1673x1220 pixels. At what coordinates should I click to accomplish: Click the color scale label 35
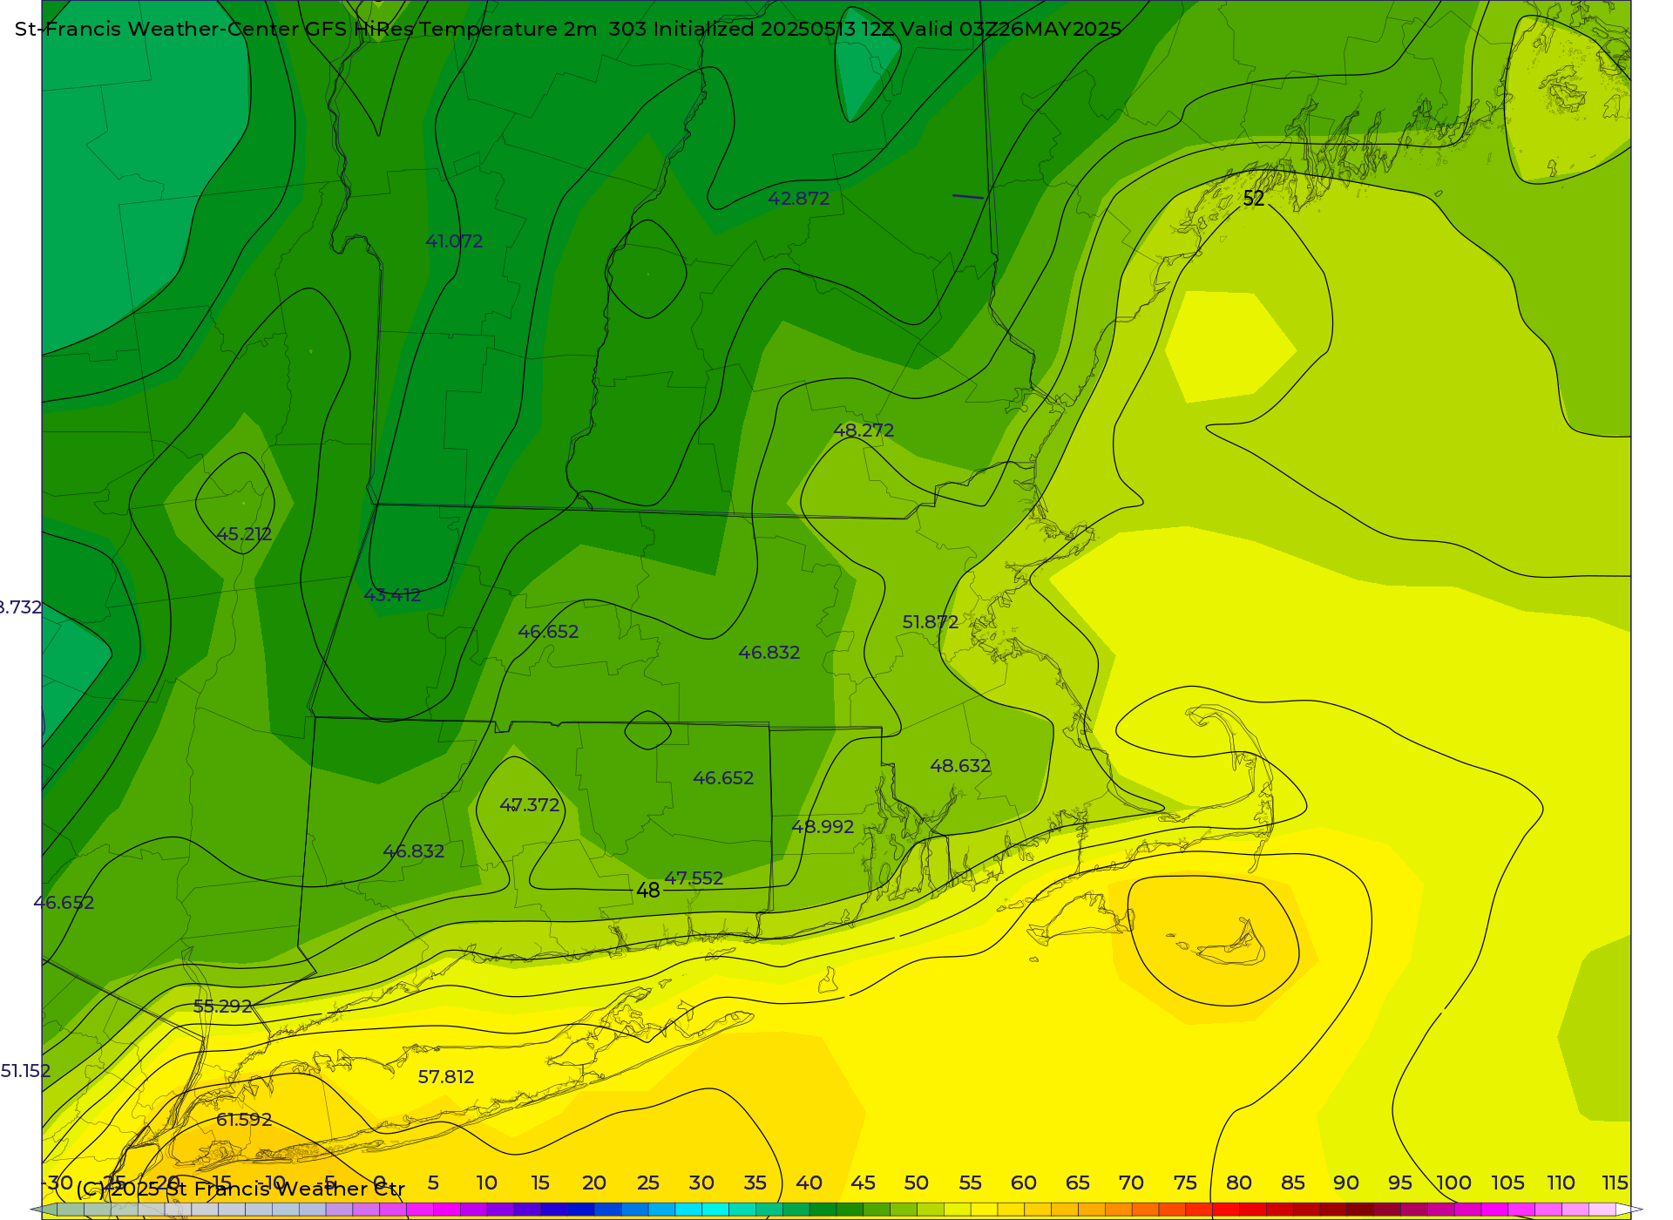755,1183
